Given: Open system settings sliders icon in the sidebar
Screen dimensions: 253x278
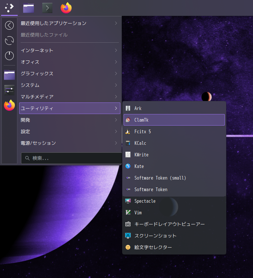Looking at the screenshot, I should (9, 90).
